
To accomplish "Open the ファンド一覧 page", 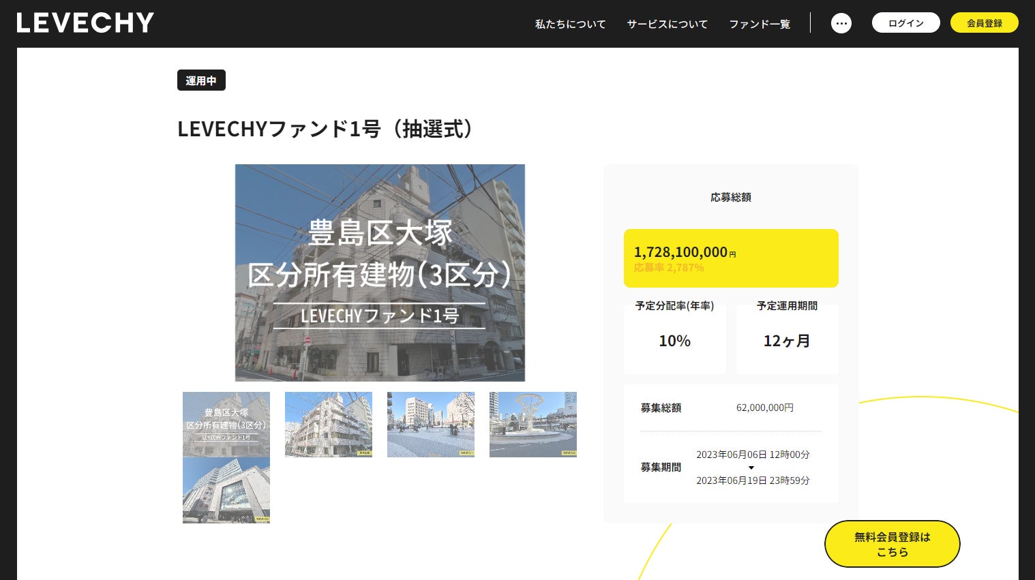I will click(x=760, y=24).
